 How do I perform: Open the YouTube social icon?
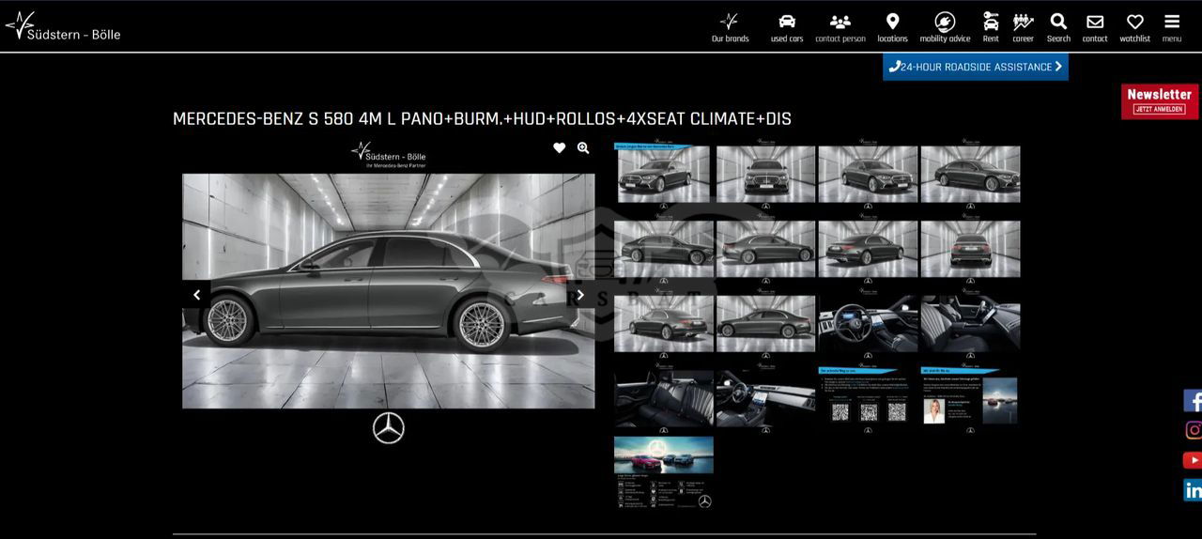[x=1193, y=460]
